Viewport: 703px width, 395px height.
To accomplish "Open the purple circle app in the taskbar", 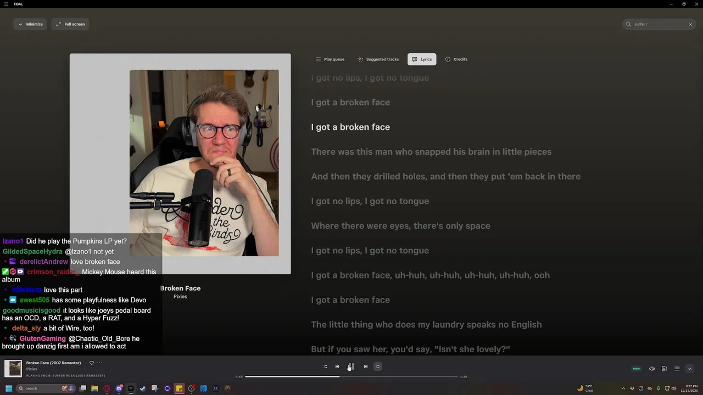I will [x=167, y=388].
